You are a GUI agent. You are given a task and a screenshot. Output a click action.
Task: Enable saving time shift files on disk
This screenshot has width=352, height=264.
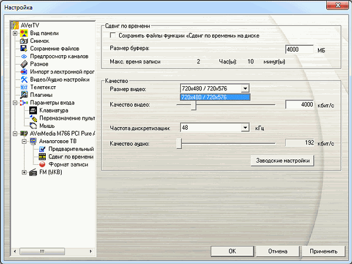coord(113,35)
